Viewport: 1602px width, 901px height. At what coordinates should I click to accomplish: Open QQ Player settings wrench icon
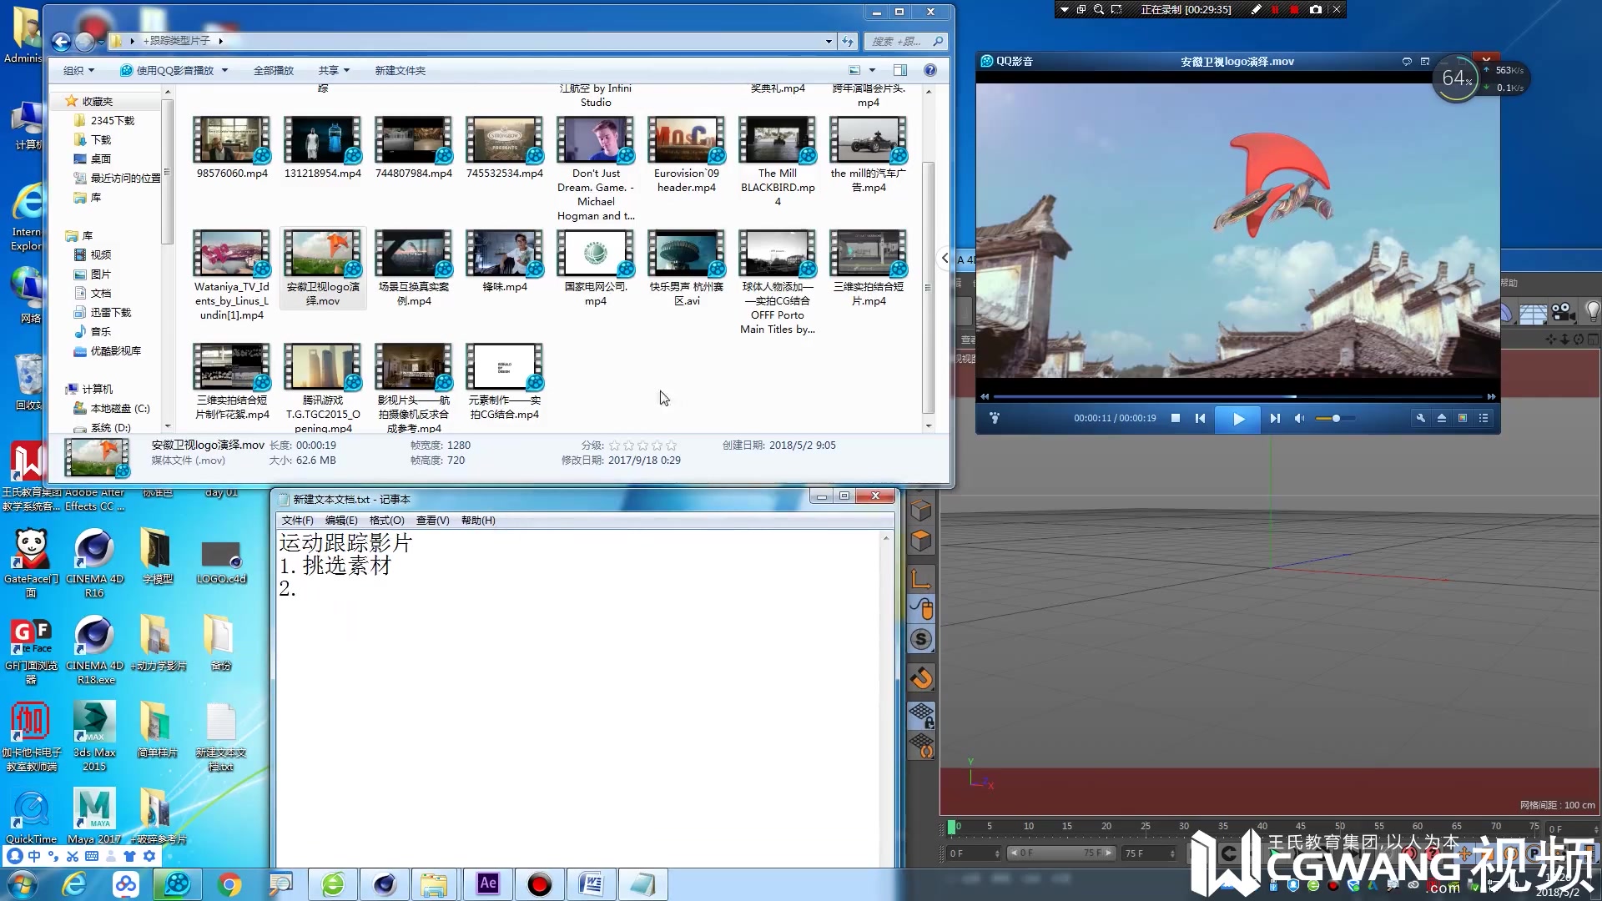tap(1420, 418)
